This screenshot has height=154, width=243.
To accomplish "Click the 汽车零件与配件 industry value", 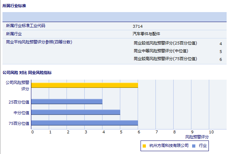I will tap(146, 34).
